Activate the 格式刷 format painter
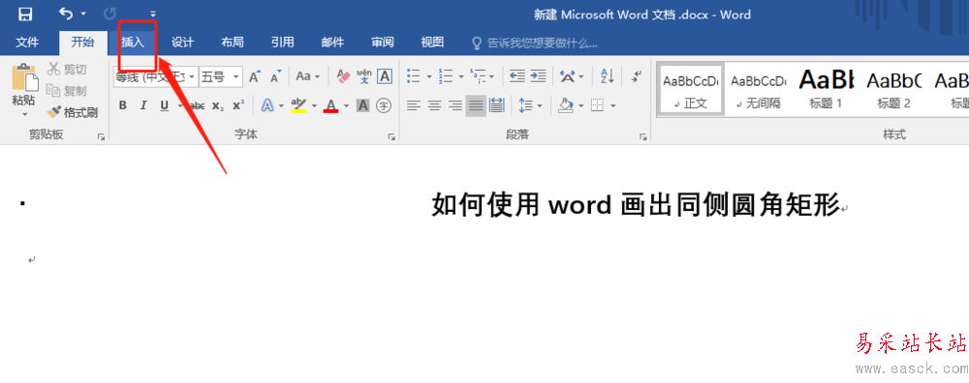 tap(73, 112)
